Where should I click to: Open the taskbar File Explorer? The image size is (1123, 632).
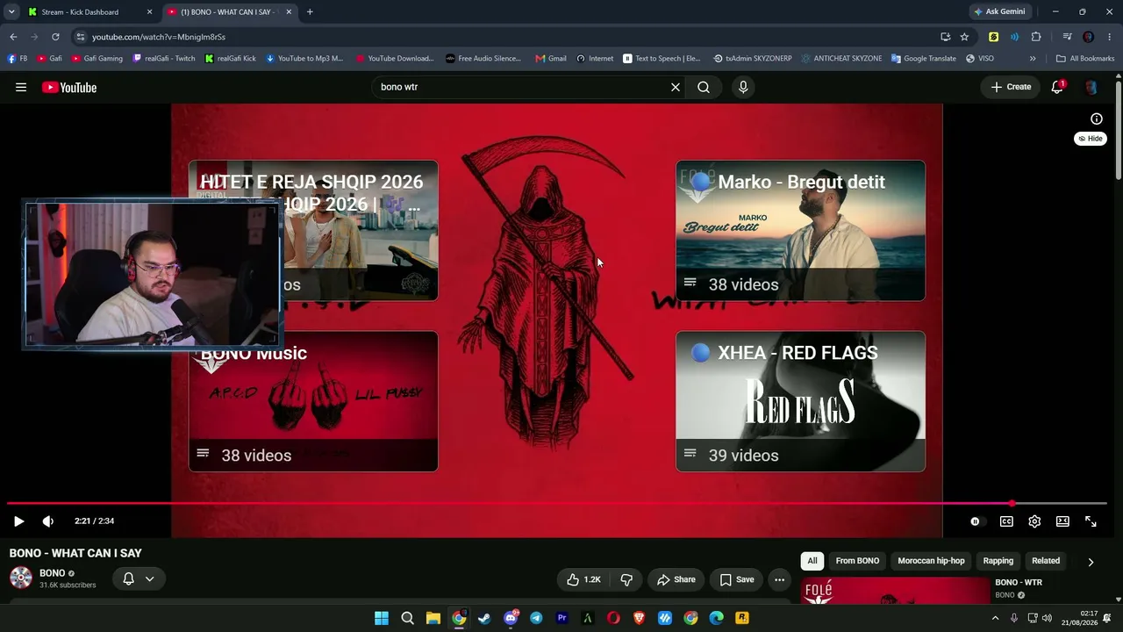433,618
